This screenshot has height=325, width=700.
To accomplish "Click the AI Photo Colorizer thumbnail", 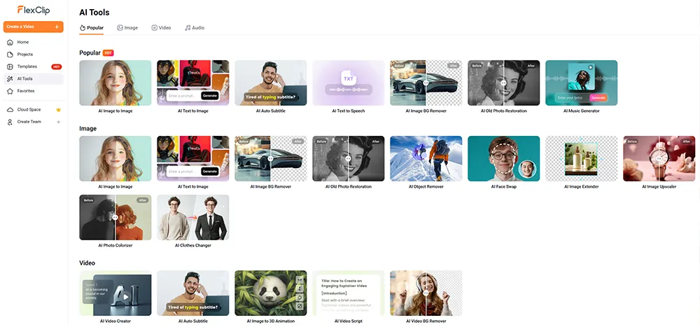I will [115, 218].
